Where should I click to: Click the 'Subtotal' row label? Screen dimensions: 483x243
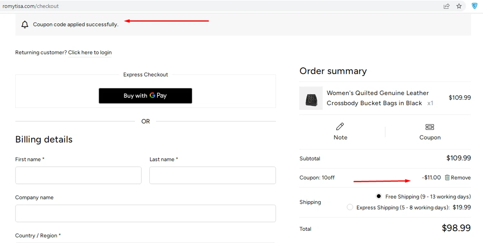(310, 158)
